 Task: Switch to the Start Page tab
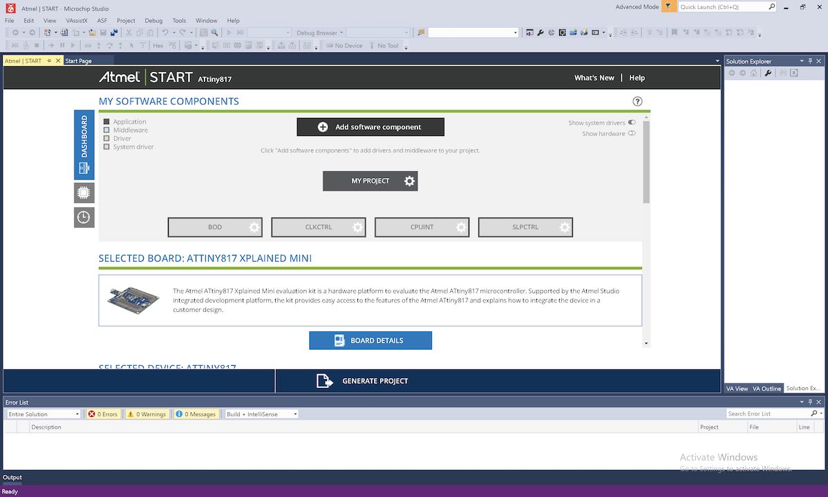[x=78, y=61]
